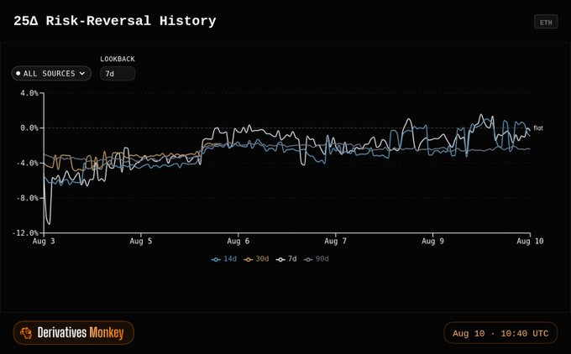Toggle the 90d series in legend

[316, 259]
